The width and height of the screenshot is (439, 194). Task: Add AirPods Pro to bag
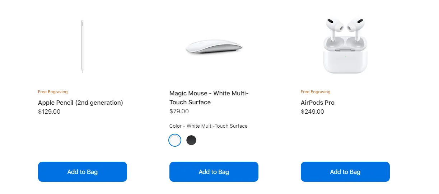point(345,172)
